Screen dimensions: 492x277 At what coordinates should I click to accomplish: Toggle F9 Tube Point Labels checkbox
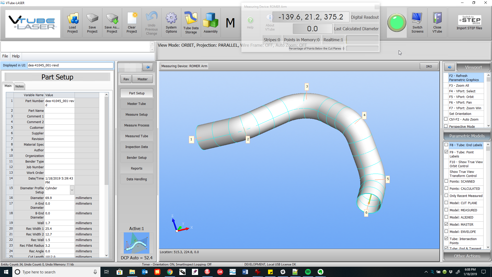click(x=446, y=152)
